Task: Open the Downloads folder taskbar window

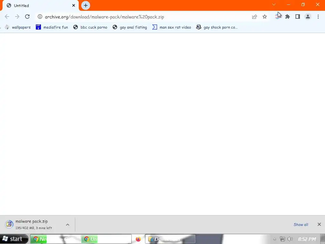Action: pos(170,239)
